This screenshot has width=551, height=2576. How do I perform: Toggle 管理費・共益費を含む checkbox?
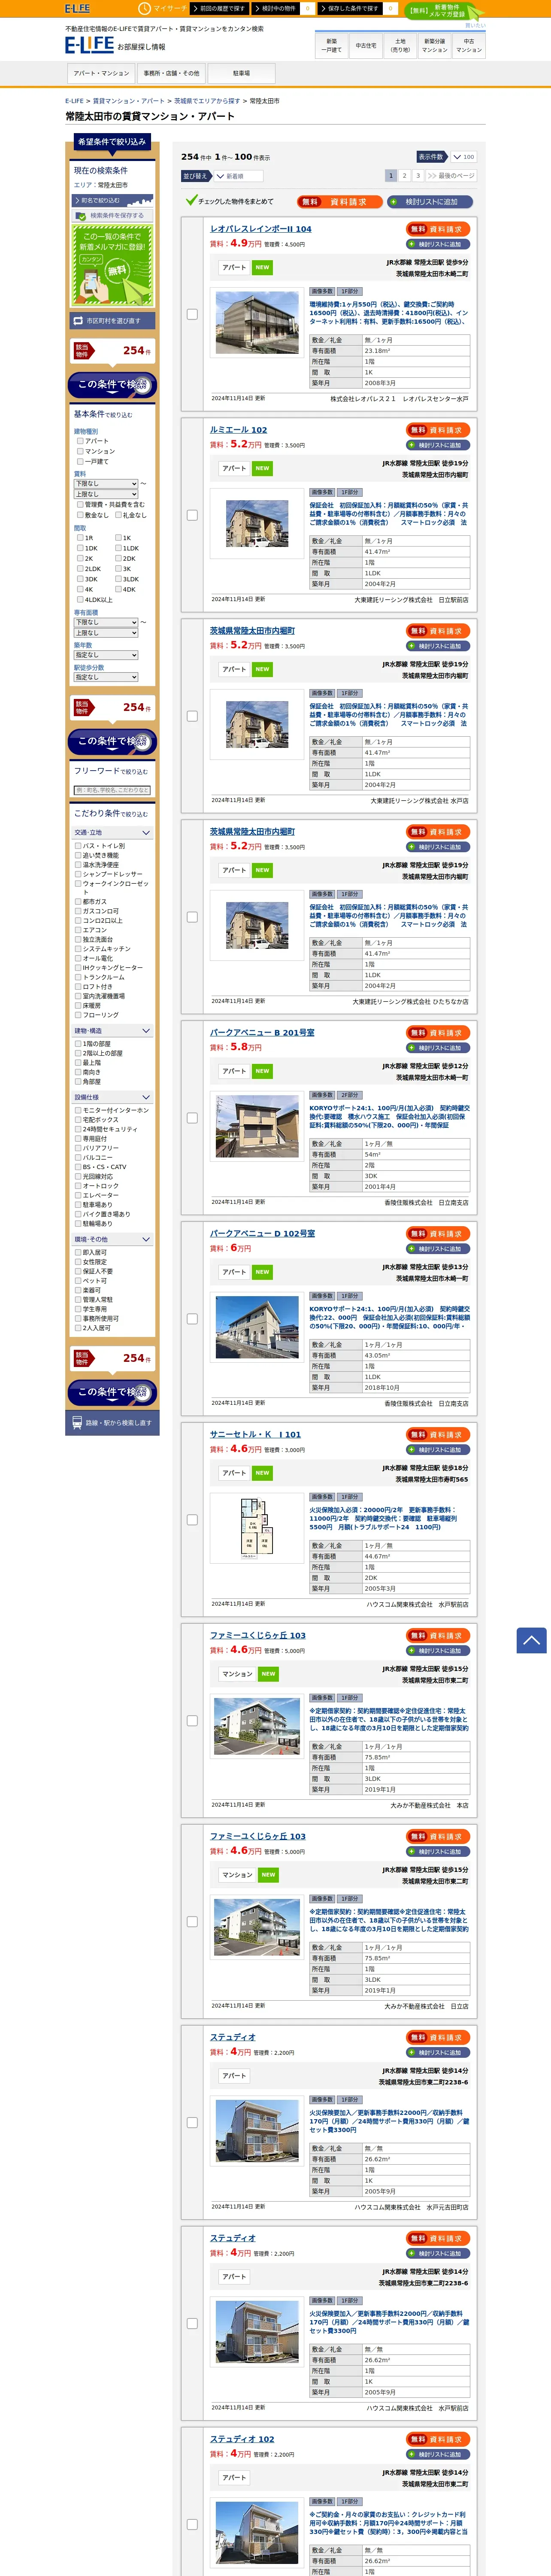click(80, 505)
